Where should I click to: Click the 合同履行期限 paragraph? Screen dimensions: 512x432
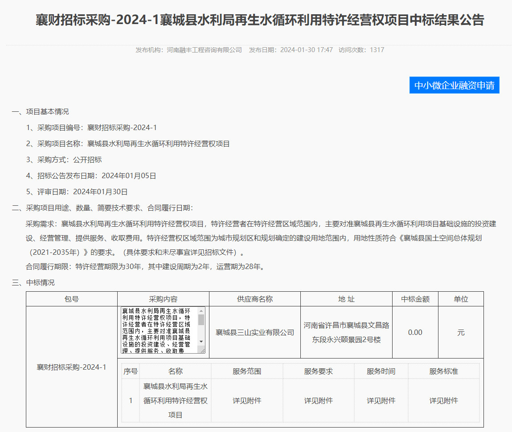[x=146, y=267]
